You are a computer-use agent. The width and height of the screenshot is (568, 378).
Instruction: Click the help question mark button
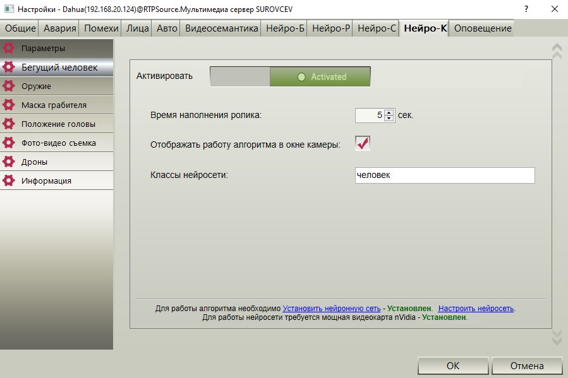tap(526, 9)
